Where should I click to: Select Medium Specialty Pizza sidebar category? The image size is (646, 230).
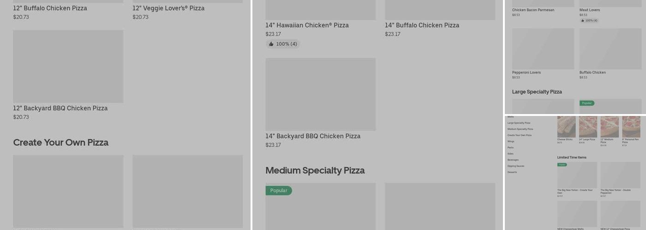pyautogui.click(x=520, y=129)
